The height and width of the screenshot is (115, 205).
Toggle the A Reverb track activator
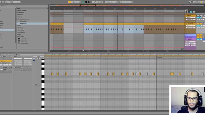(199, 35)
